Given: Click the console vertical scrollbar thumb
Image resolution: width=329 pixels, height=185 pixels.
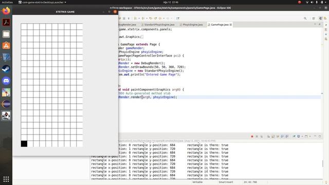Looking at the screenshot, I should click(x=322, y=163).
